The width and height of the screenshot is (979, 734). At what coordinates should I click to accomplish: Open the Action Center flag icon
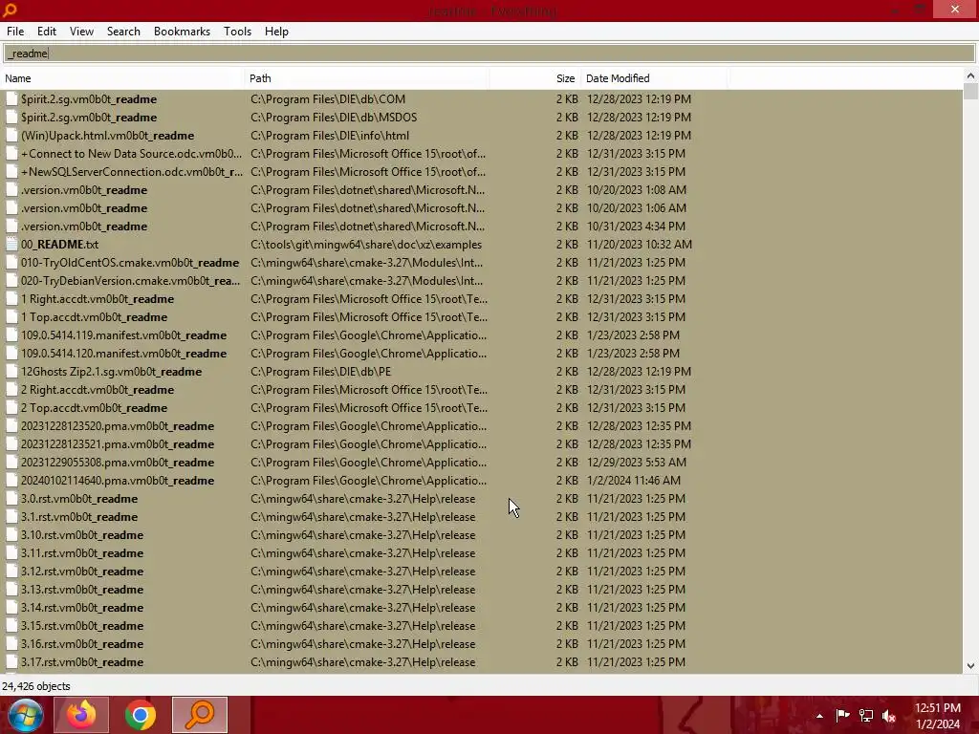click(x=842, y=715)
